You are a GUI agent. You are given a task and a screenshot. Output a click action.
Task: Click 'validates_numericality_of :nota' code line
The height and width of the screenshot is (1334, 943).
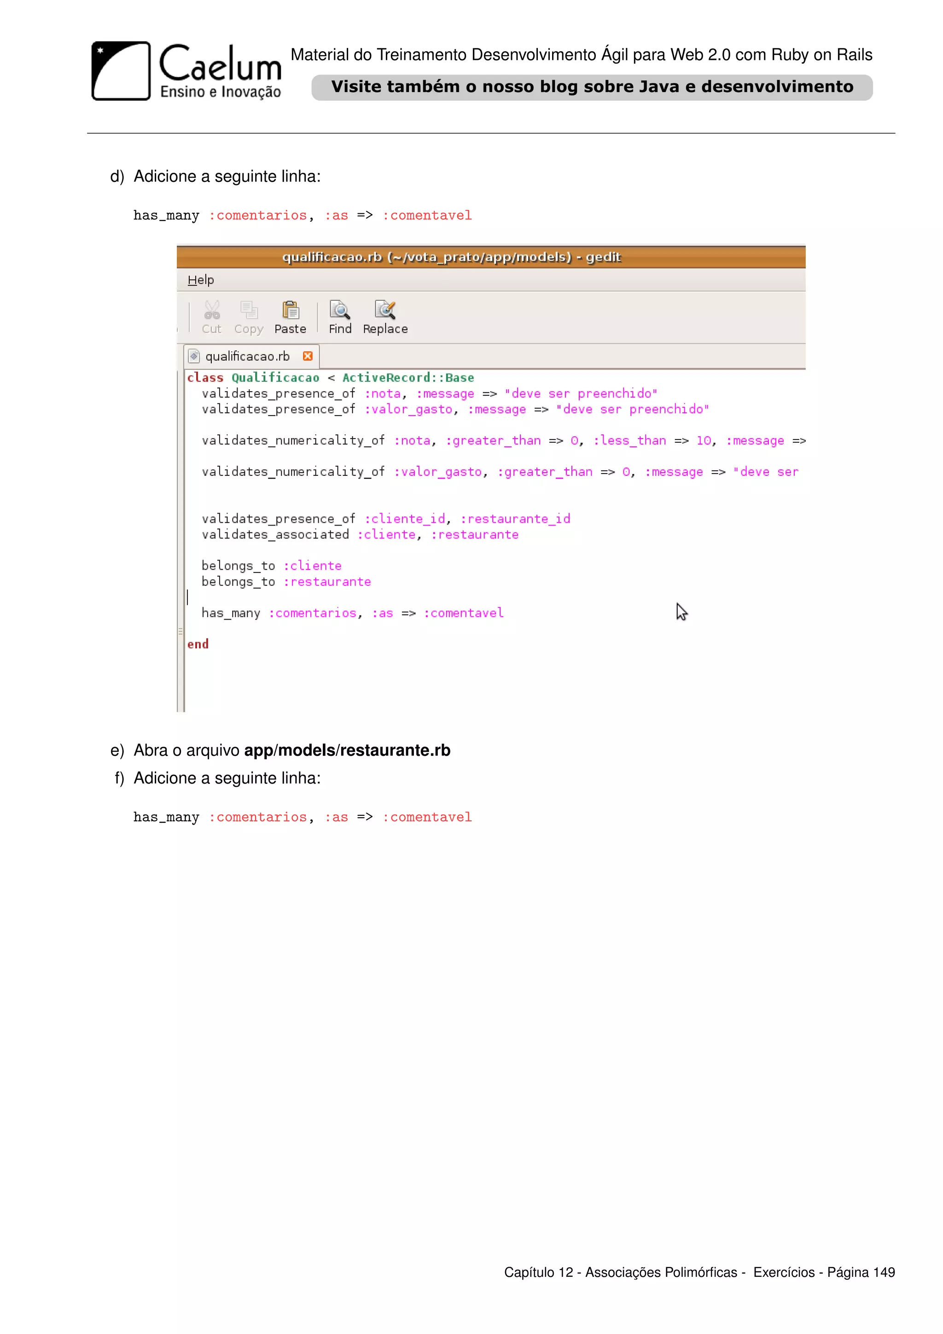click(503, 440)
